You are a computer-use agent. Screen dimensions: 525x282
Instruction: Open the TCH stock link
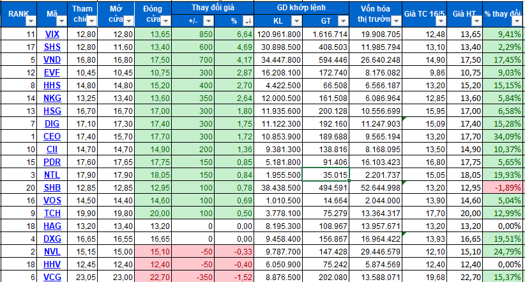[52, 213]
